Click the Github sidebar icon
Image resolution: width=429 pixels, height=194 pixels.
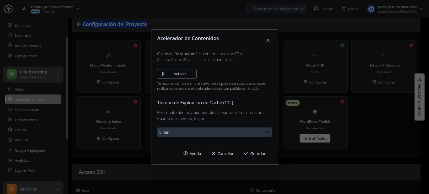pos(10,130)
